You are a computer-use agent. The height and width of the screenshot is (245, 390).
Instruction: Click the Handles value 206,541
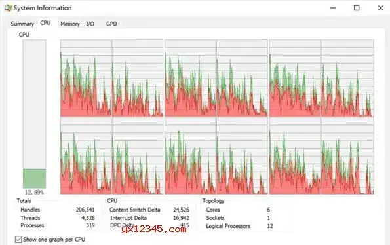click(85, 210)
